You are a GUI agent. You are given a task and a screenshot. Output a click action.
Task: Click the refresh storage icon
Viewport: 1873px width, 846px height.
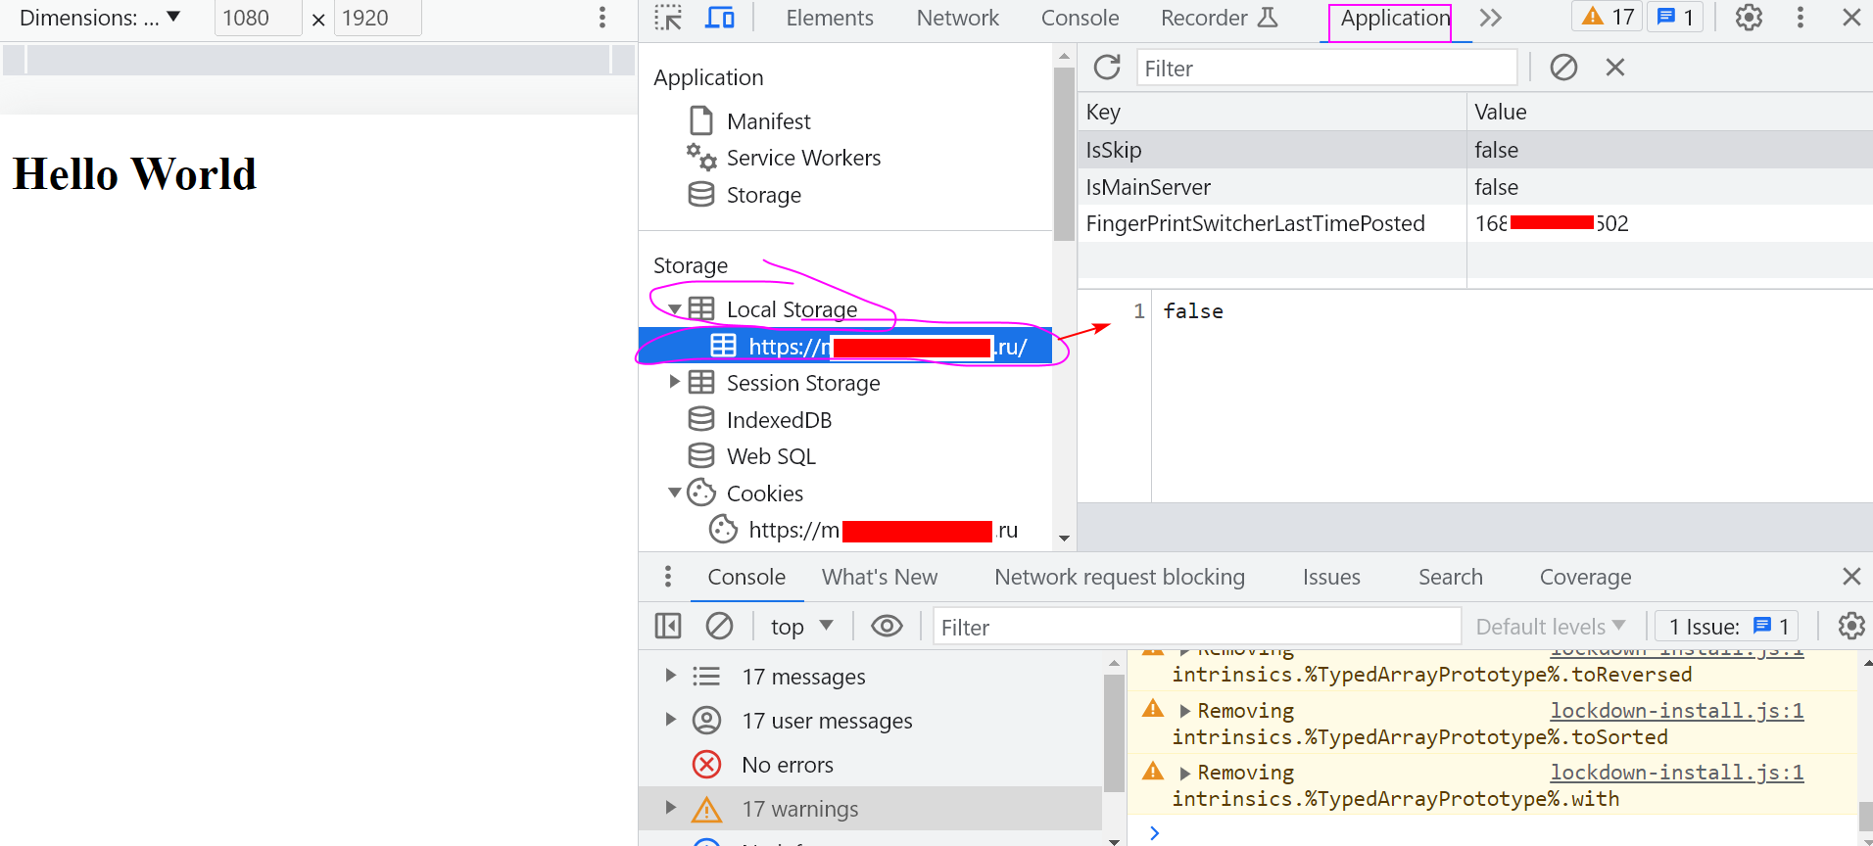1107,68
